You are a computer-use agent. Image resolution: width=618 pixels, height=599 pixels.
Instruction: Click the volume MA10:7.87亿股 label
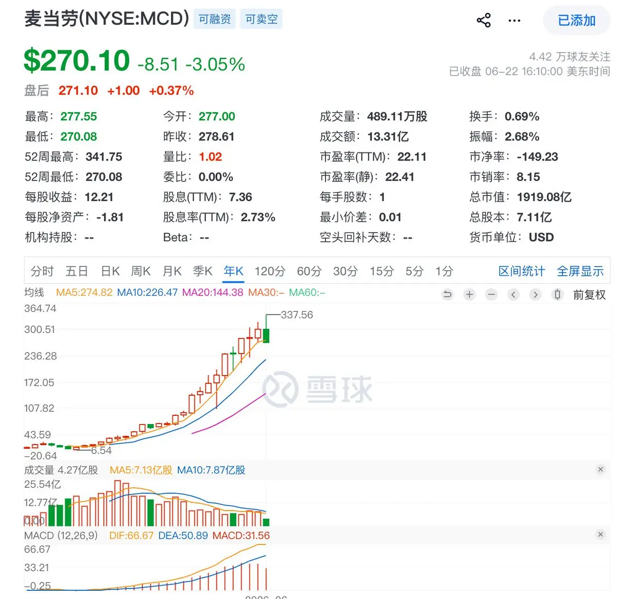pyautogui.click(x=211, y=470)
